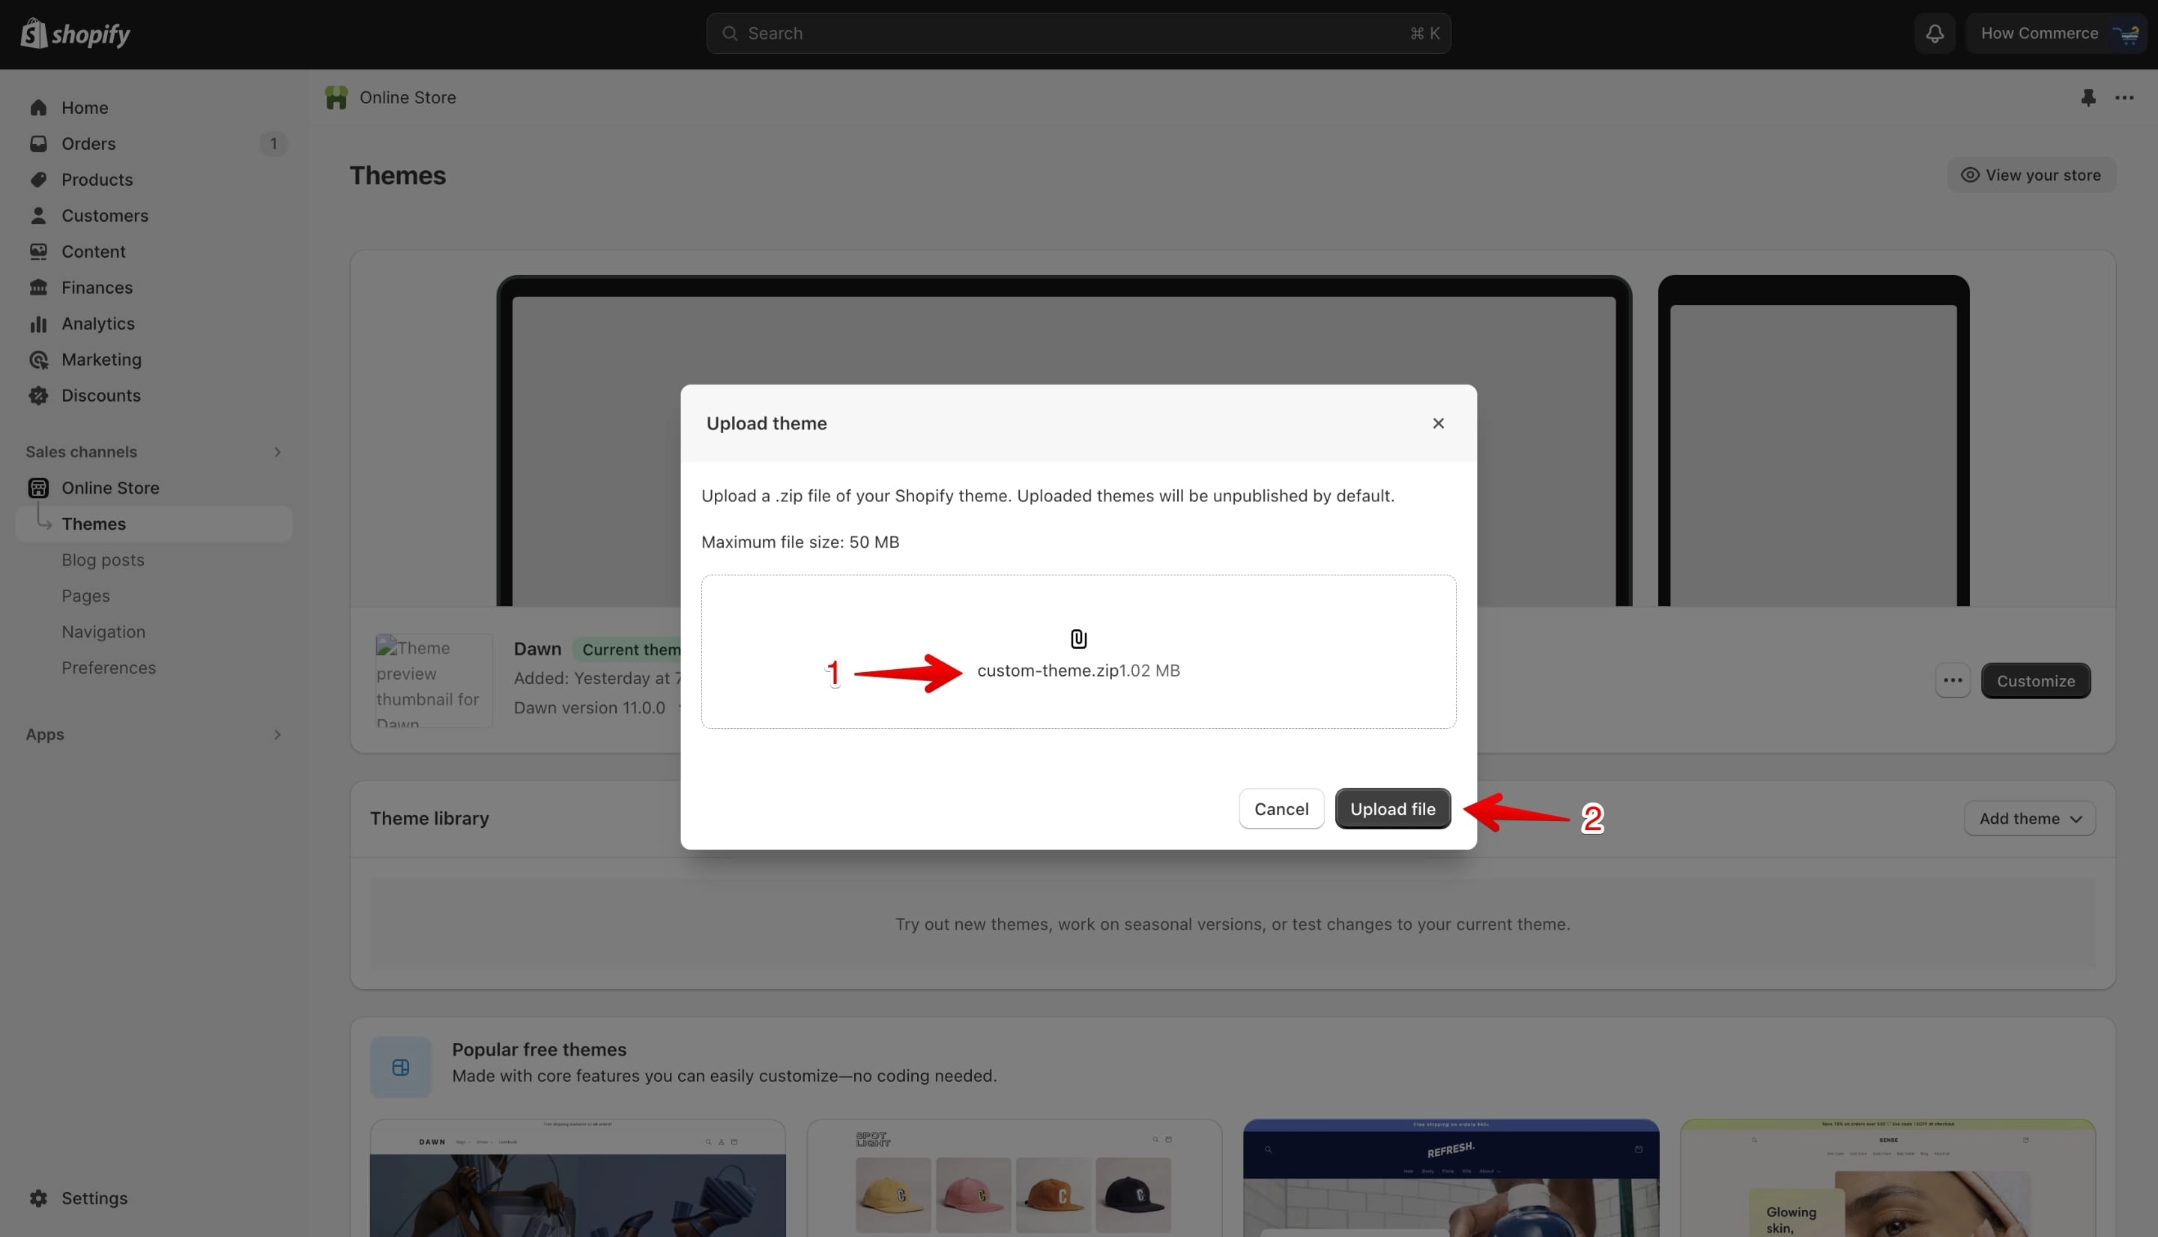The width and height of the screenshot is (2158, 1237).
Task: Click the Customize button for Dawn
Action: click(2036, 680)
